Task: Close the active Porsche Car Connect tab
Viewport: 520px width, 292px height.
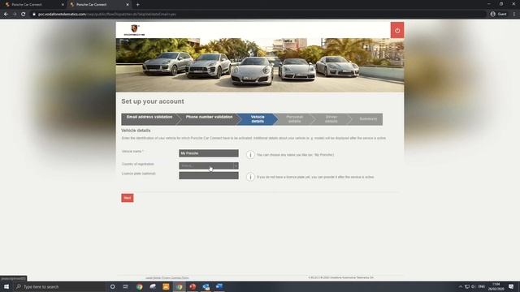Action: coord(128,5)
